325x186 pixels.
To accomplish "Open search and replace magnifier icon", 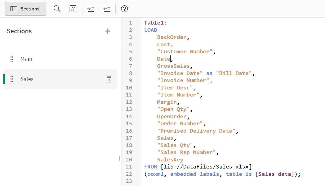I will point(57,9).
